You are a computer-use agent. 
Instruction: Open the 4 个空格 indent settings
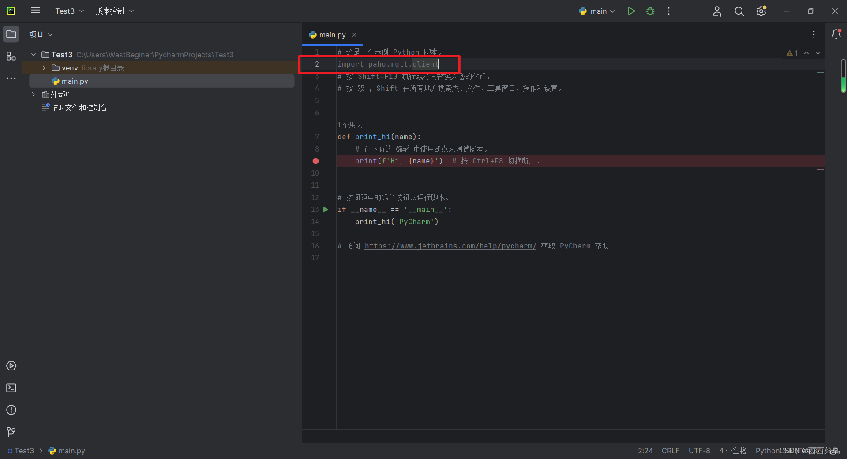(x=733, y=451)
